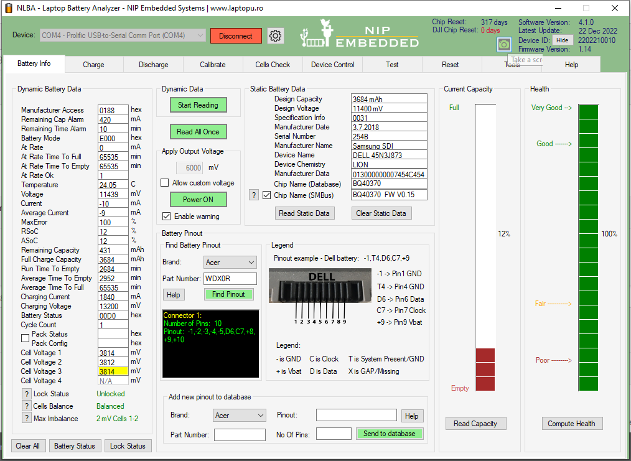
Task: Click the Compute Health button
Action: [571, 424]
